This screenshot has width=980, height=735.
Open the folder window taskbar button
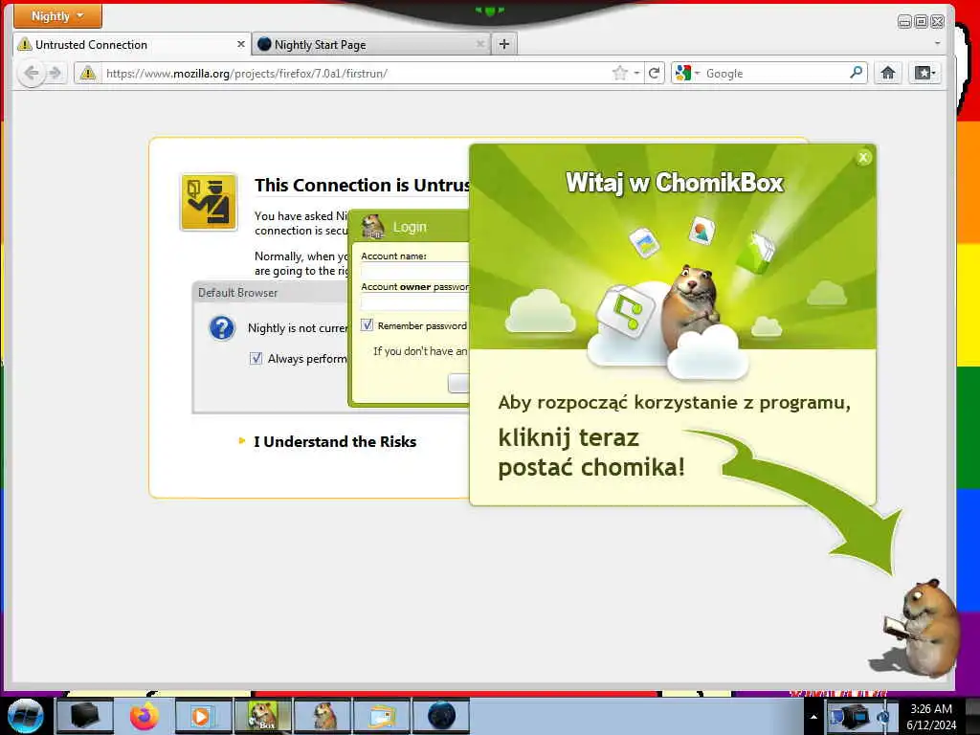(x=383, y=716)
